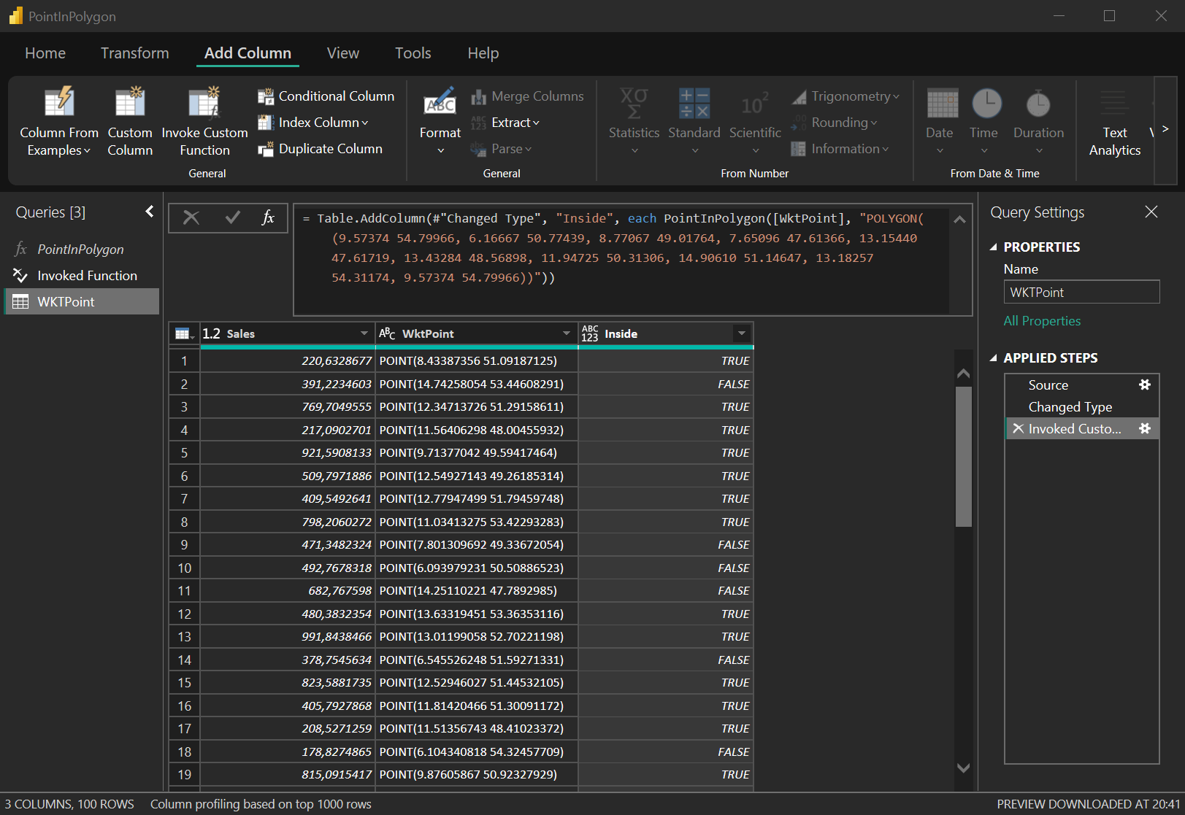Open the Inside column filter dropdown
This screenshot has width=1185, height=815.
pos(742,333)
